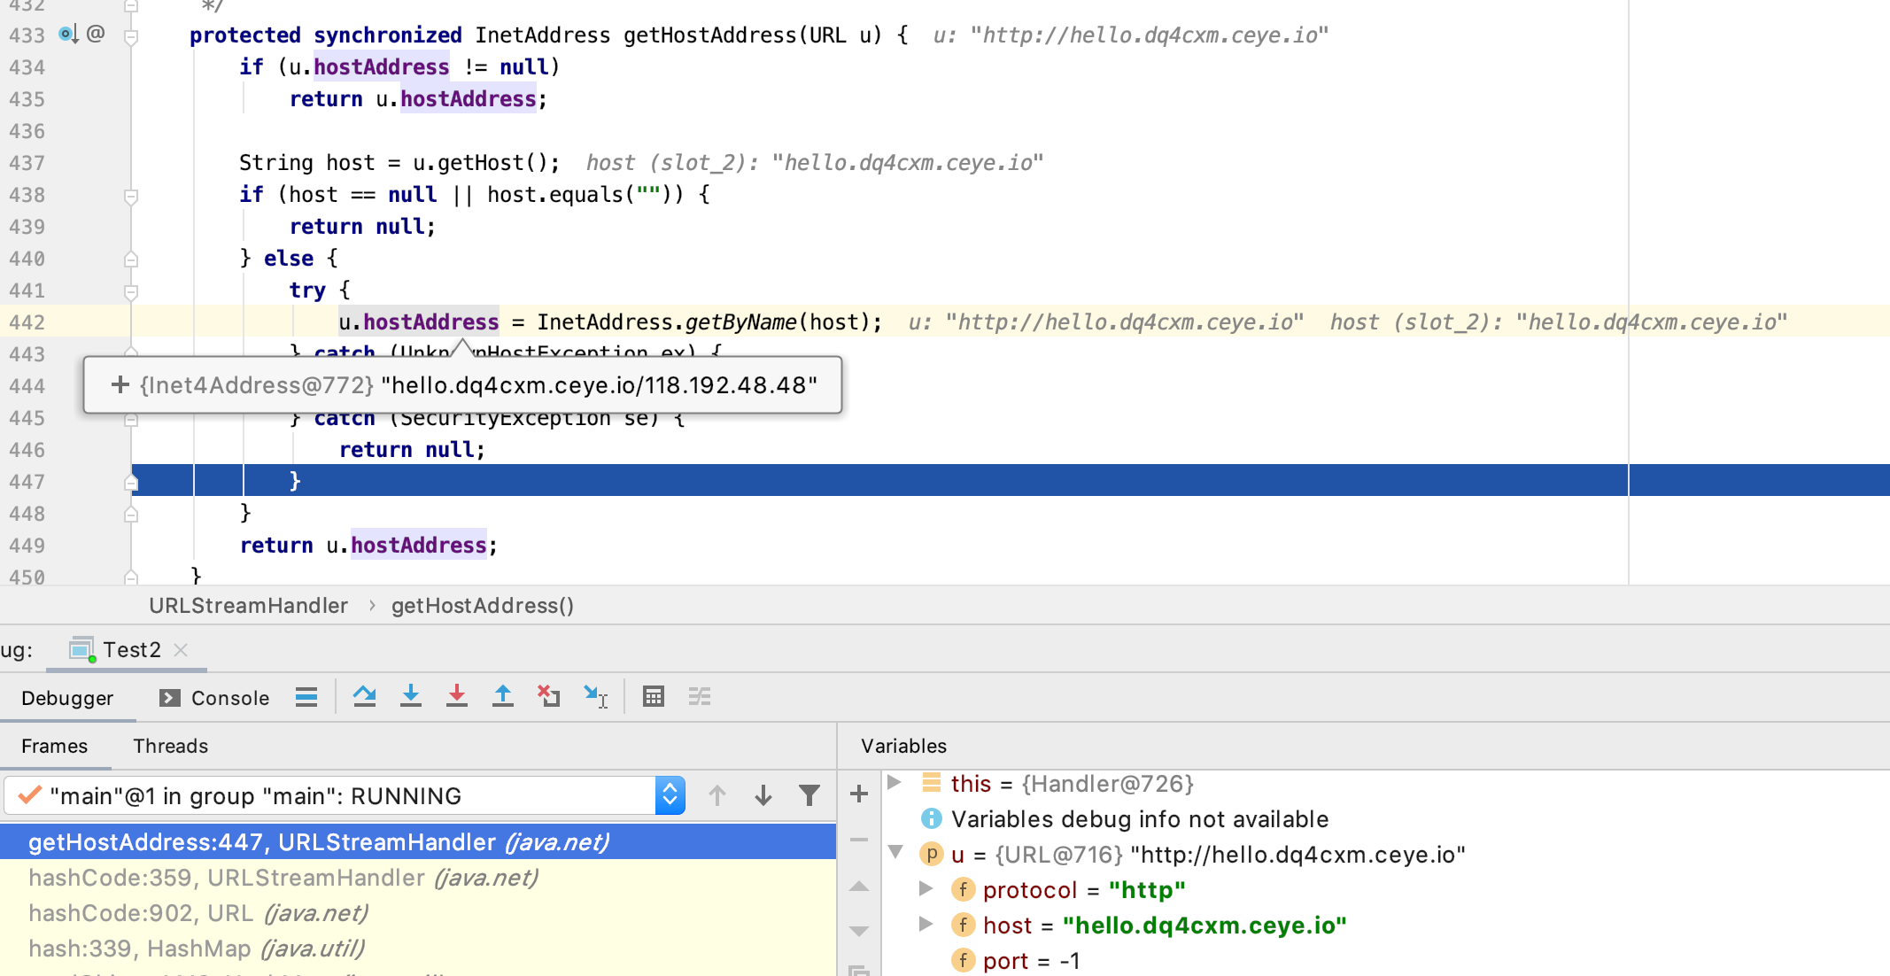Select the hash:339 HashMap frame
This screenshot has width=1890, height=976.
[x=418, y=948]
